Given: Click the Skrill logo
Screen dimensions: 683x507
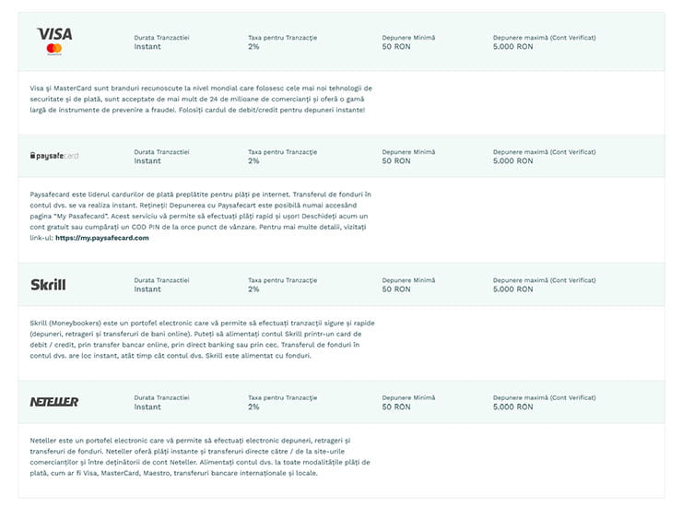Looking at the screenshot, I should pos(49,285).
